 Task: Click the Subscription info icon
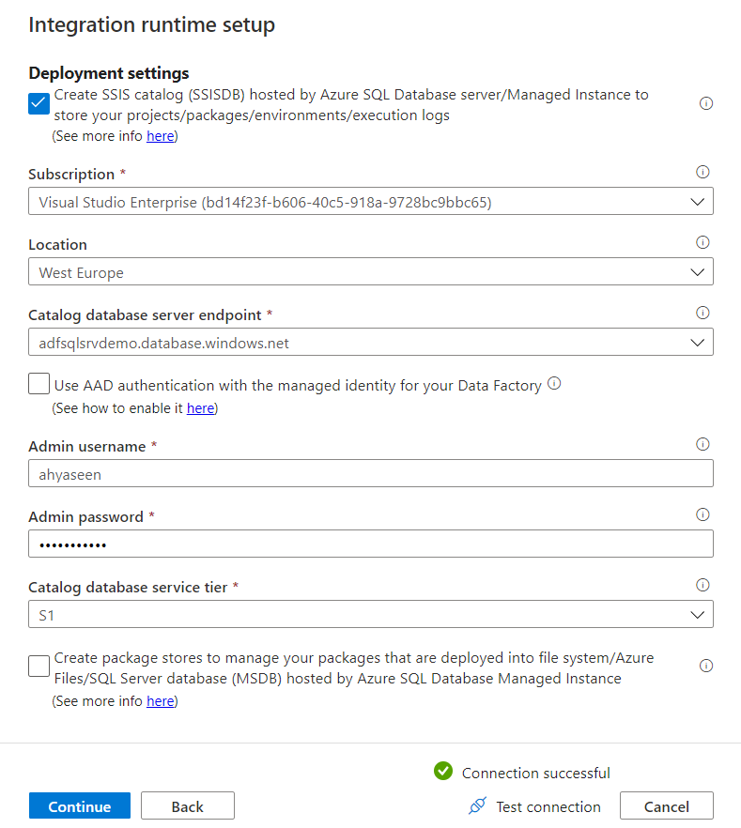click(702, 172)
